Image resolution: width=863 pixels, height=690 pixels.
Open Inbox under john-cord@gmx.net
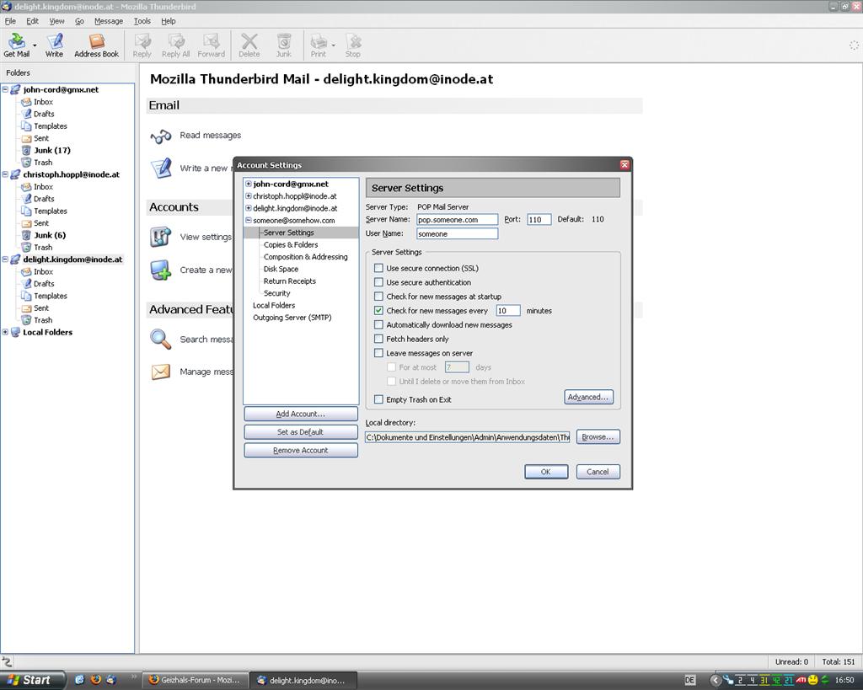(43, 102)
